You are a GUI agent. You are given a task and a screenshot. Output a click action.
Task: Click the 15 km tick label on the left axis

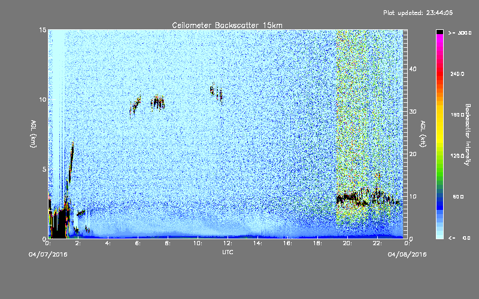pos(43,30)
